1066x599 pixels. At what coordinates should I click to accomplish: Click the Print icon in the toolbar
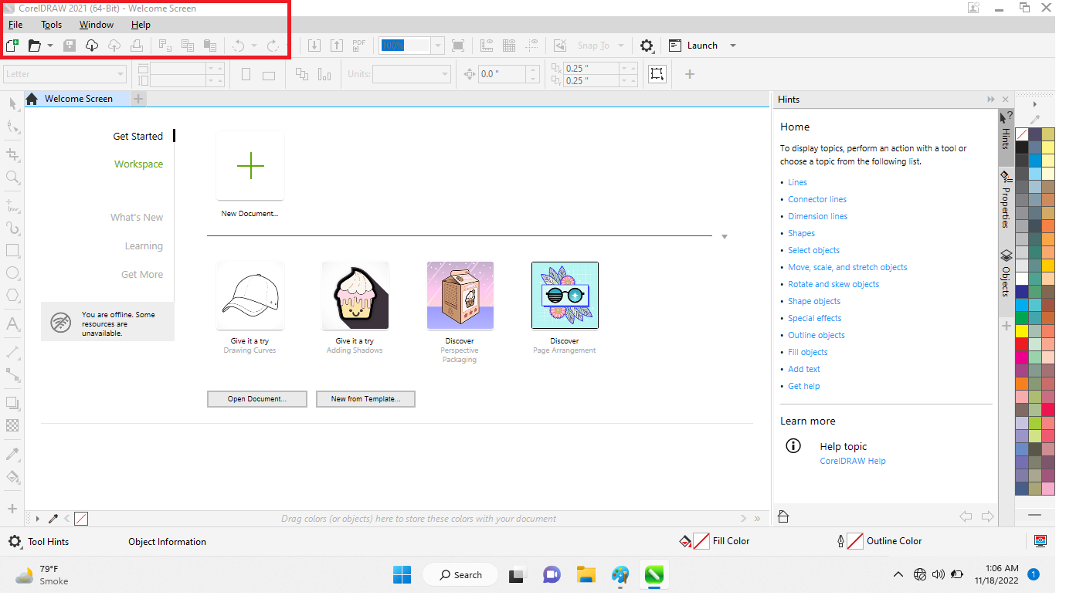[x=137, y=46]
